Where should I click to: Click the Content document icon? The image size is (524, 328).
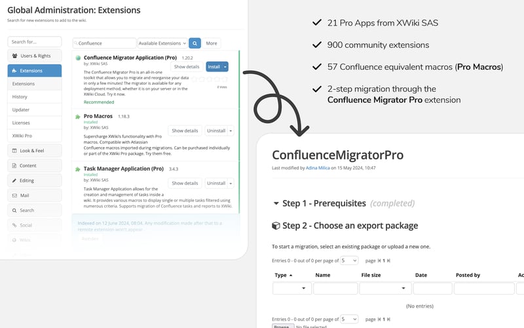(x=14, y=166)
